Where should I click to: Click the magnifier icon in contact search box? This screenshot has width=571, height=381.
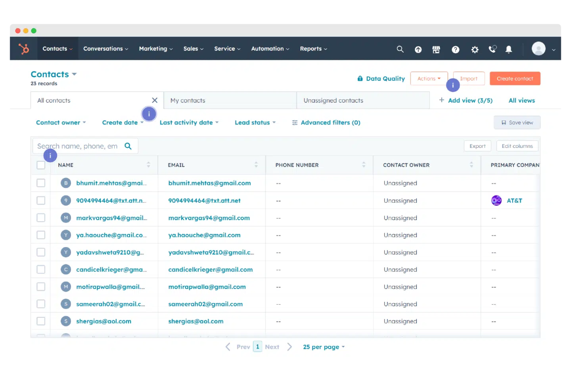click(128, 146)
